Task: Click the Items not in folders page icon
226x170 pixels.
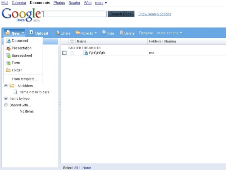Action: [x=15, y=92]
